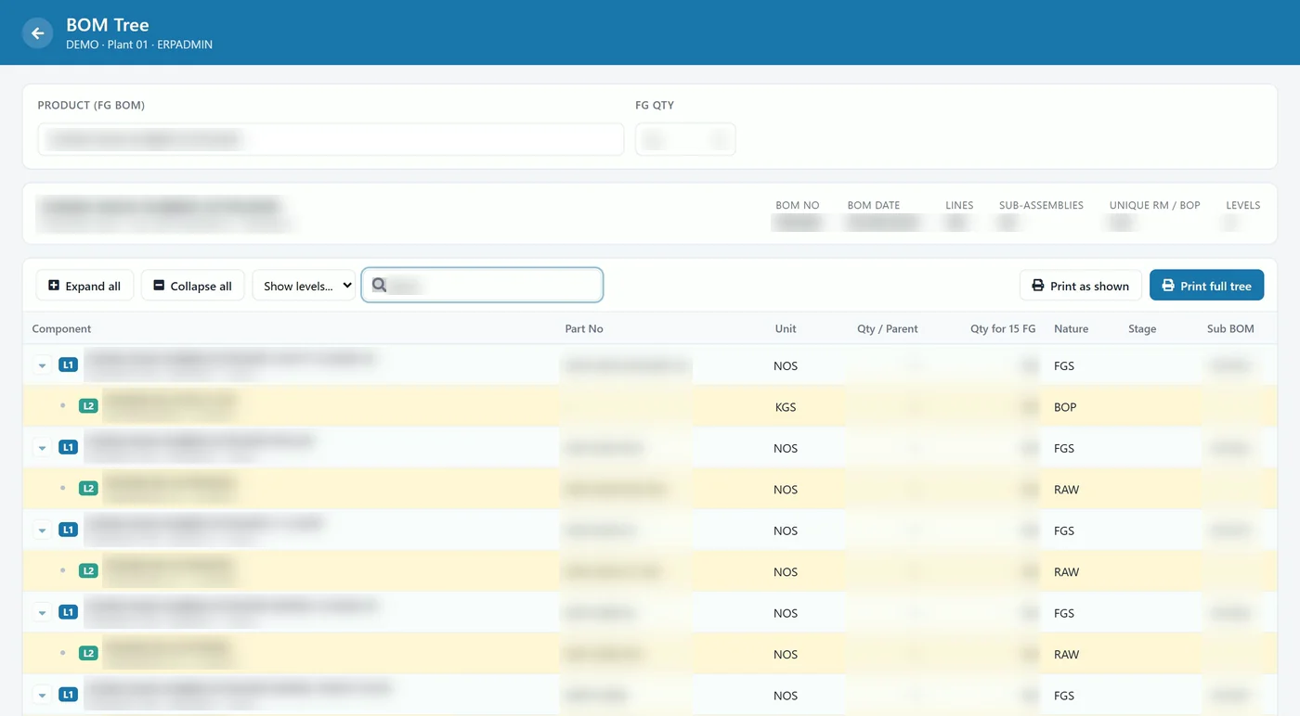The width and height of the screenshot is (1300, 716).
Task: Click the UNIQUE RM / BOP label
Action: coord(1154,205)
